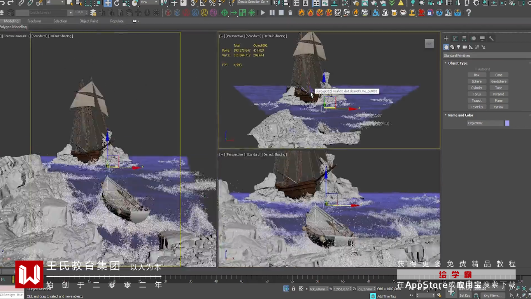Image resolution: width=531 pixels, height=299 pixels.
Task: Toggle the Auto Key button
Action: (465, 289)
